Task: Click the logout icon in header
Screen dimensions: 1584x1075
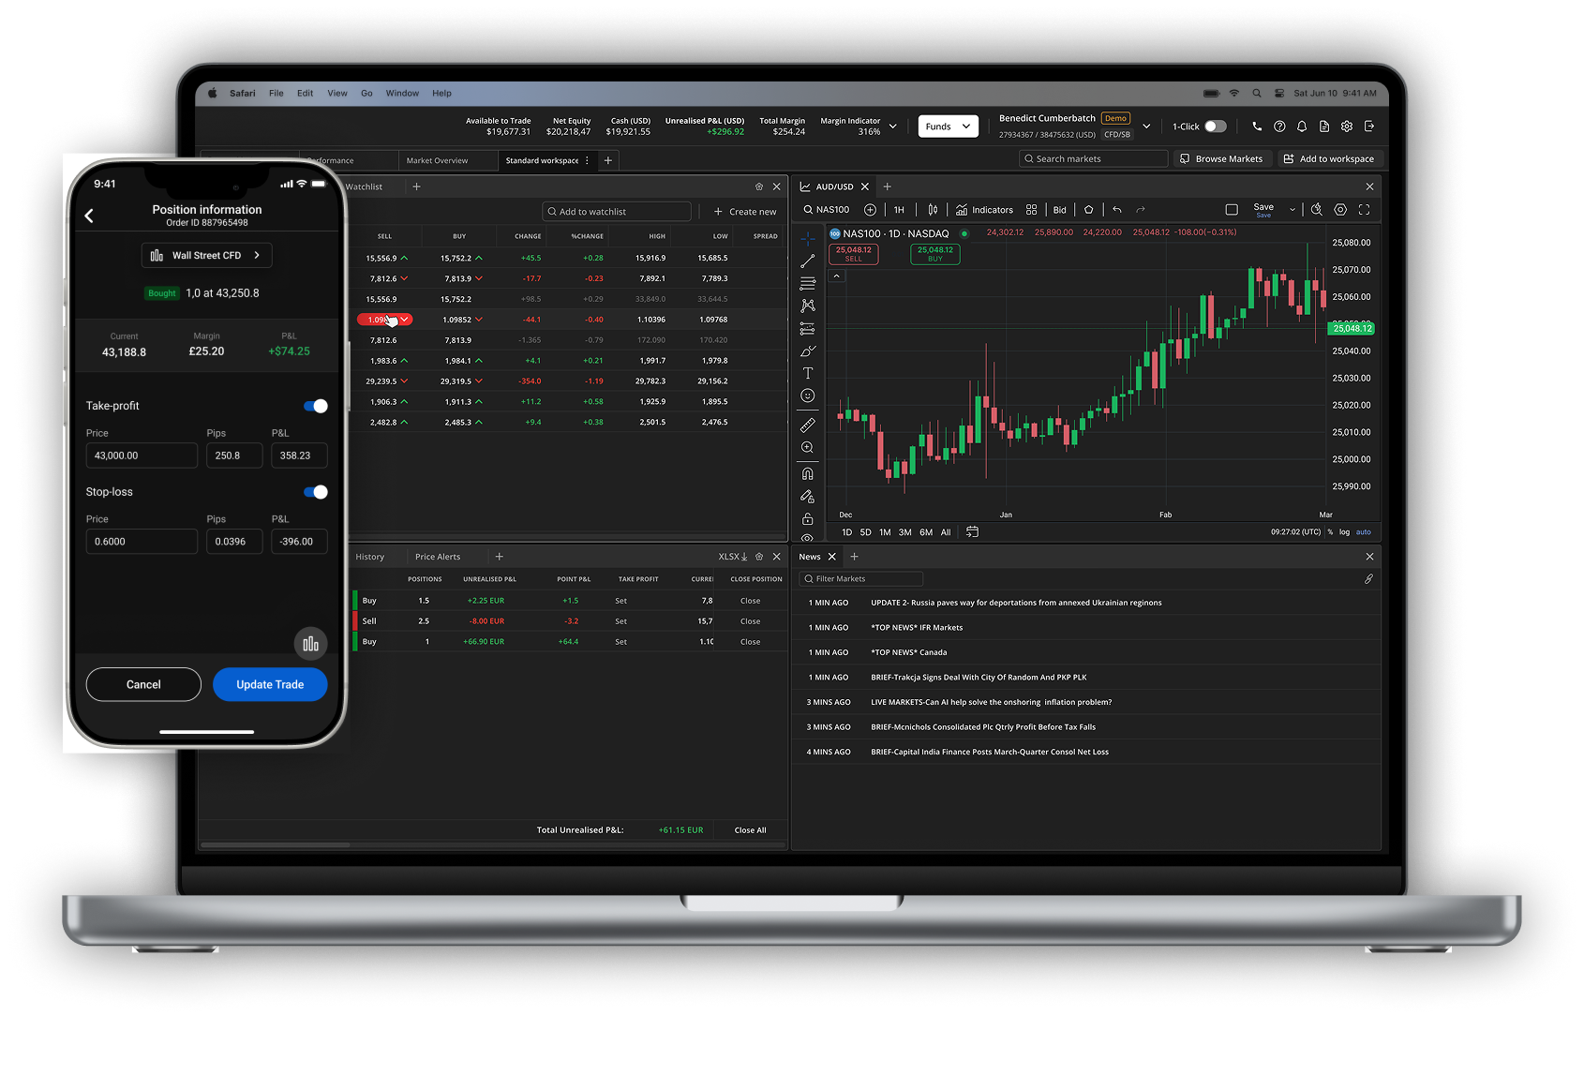Action: 1369,127
